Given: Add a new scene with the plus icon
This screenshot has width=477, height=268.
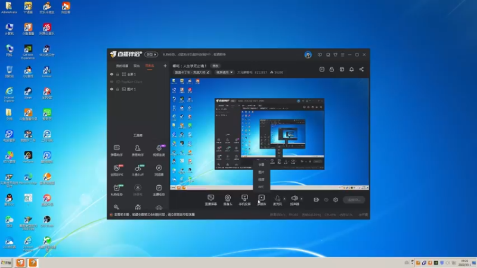Looking at the screenshot, I should point(165,66).
